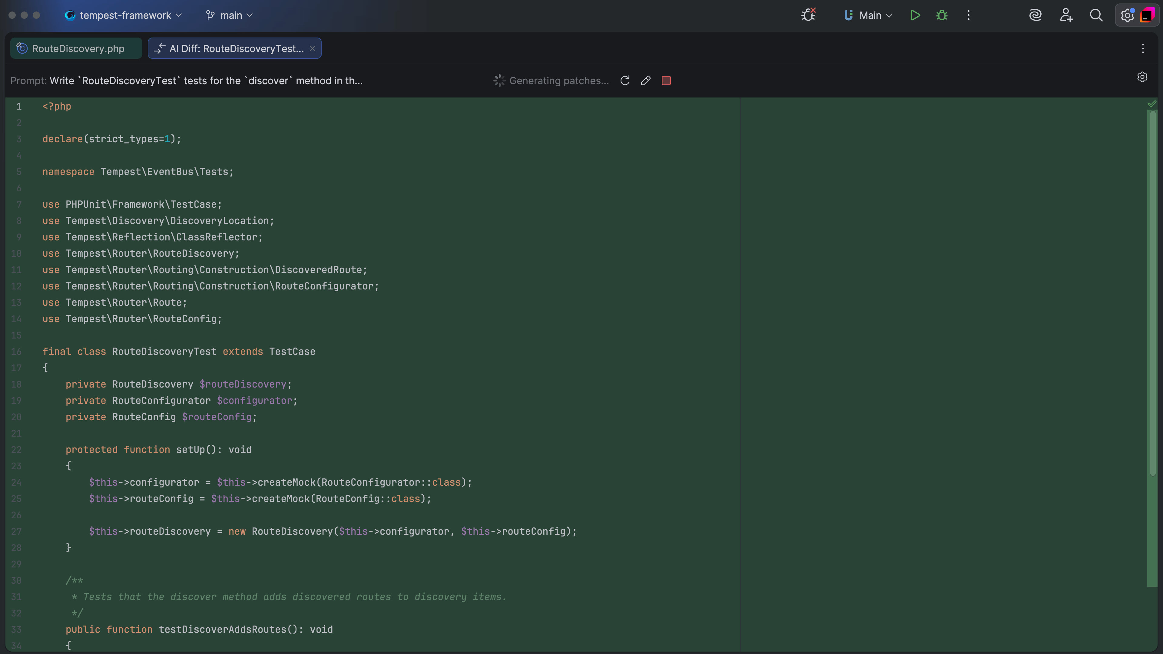Open AI Assistant with the spiral icon
The width and height of the screenshot is (1163, 654).
click(x=1035, y=15)
